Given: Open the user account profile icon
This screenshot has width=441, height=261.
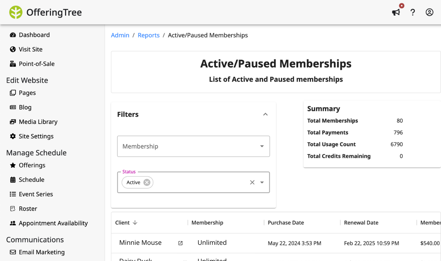Looking at the screenshot, I should 429,12.
